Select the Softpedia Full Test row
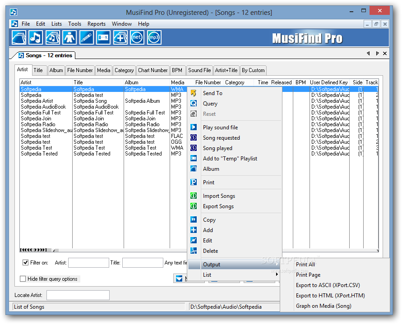402x324 pixels. click(x=102, y=113)
